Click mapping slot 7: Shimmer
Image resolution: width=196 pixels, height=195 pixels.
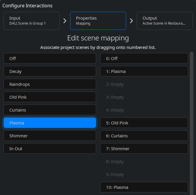point(144,149)
